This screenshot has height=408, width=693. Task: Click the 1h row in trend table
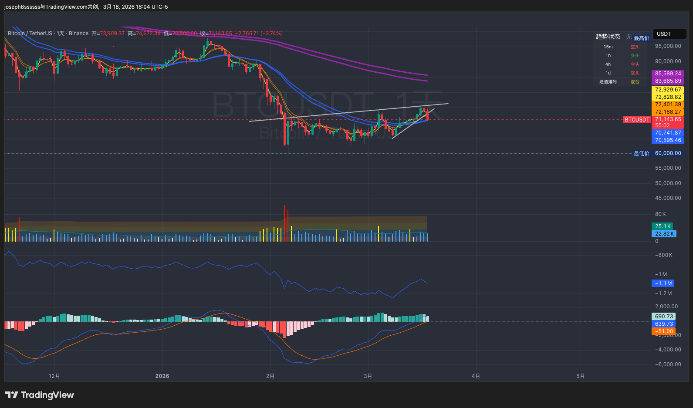(608, 56)
